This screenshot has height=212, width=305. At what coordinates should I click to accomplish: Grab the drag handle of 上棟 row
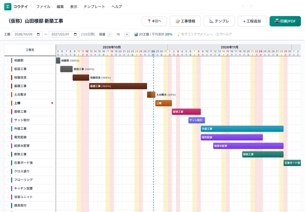pyautogui.click(x=8, y=103)
